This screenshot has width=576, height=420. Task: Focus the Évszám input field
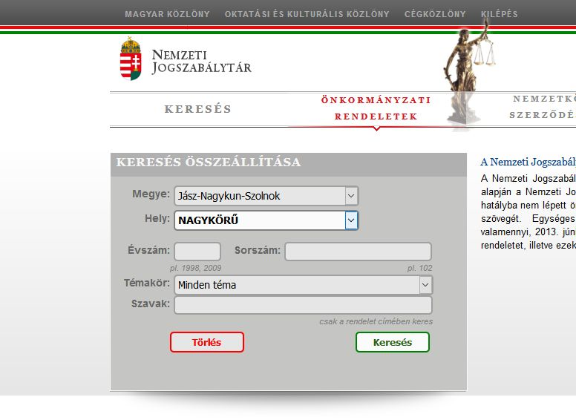click(197, 252)
